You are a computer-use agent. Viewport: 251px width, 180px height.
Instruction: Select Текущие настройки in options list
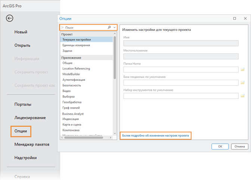pyautogui.click(x=86, y=39)
